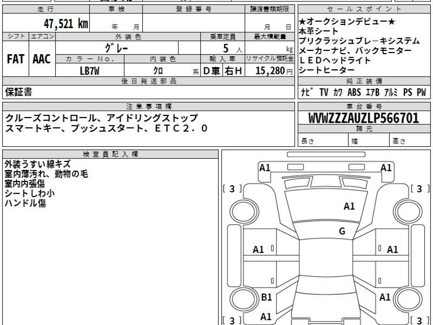Select the color code LB7W

pos(90,71)
